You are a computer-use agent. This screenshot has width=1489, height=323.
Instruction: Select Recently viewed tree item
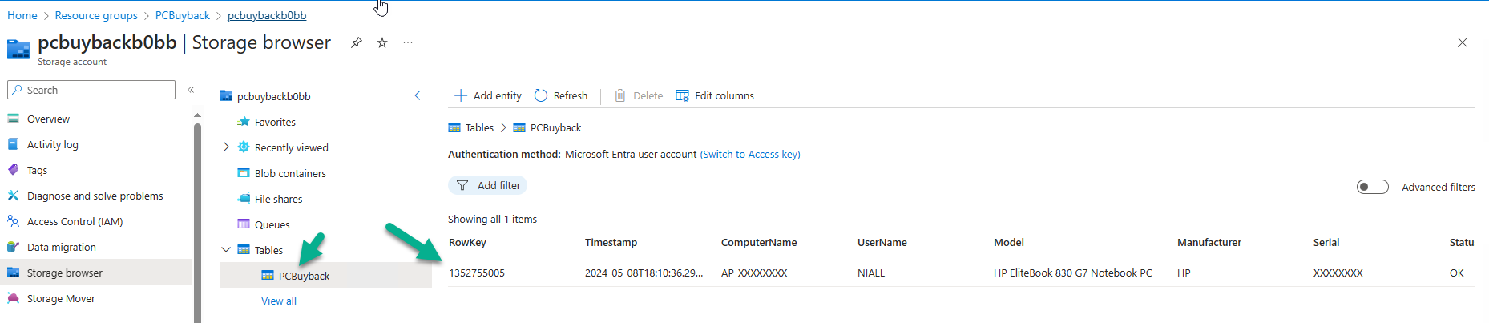291,147
